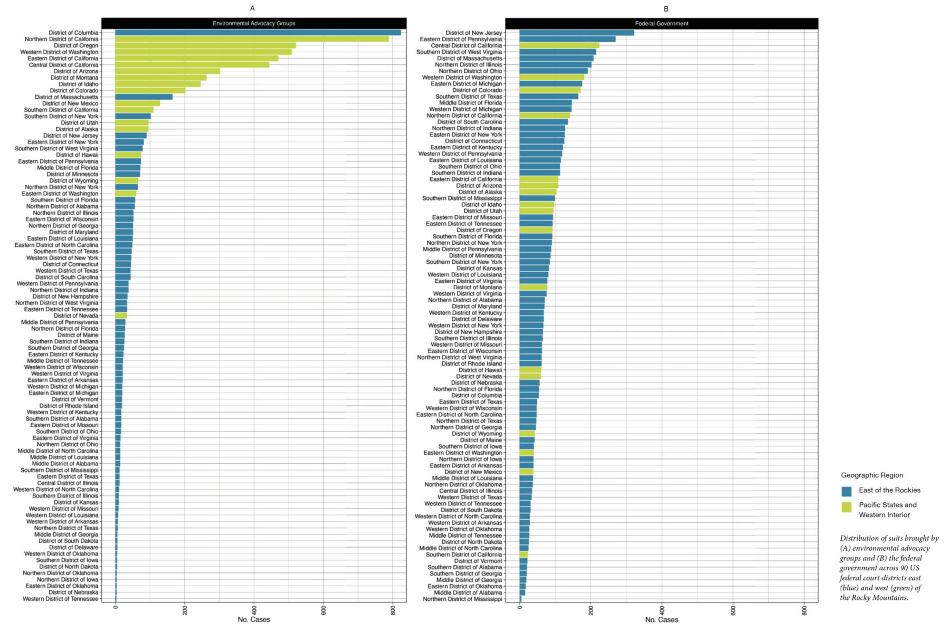Click the No. Cases axis title under panel B
This screenshot has width=950, height=631.
pos(661,619)
